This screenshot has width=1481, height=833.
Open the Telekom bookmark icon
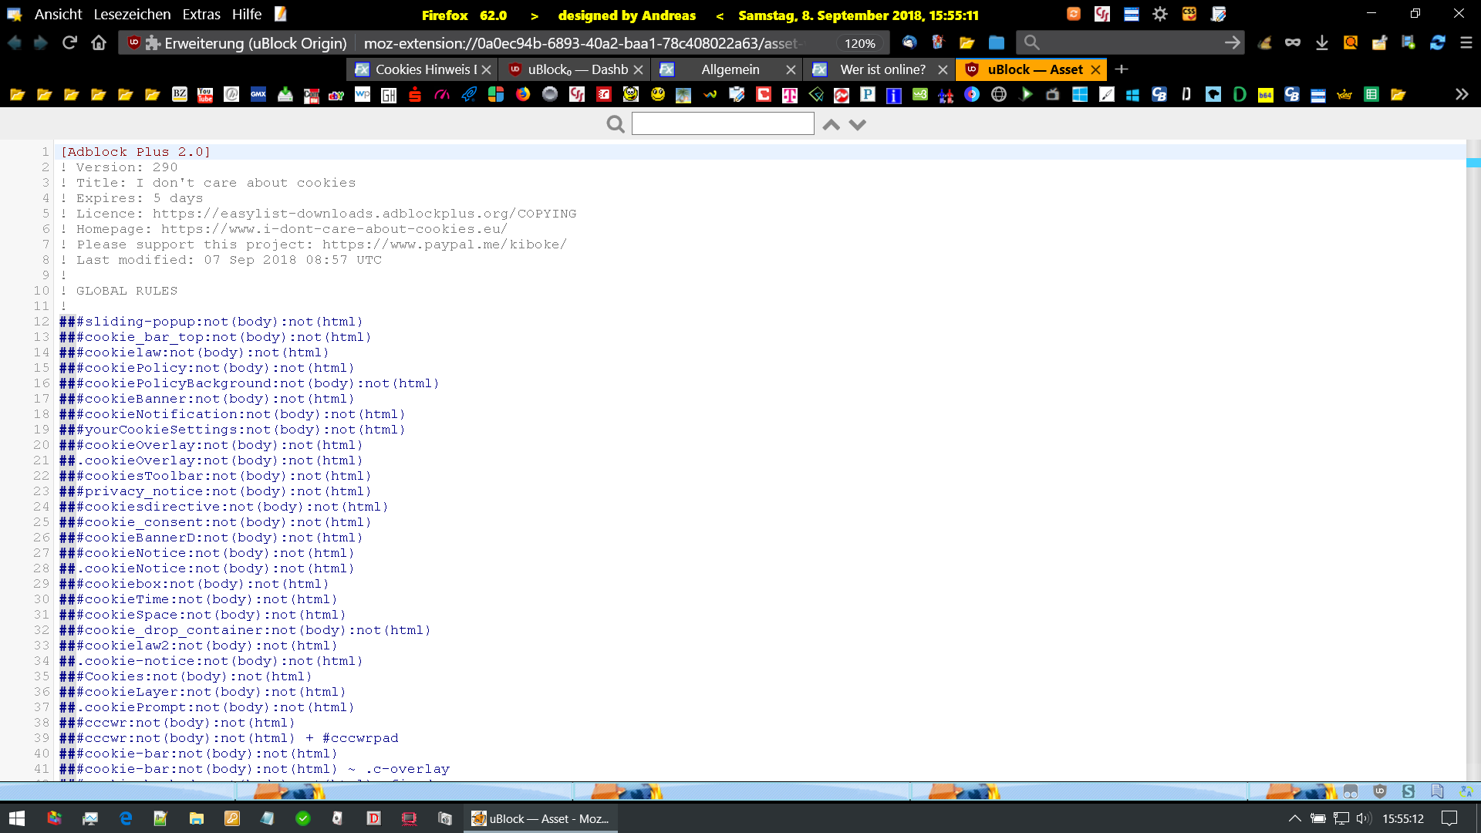pos(790,95)
